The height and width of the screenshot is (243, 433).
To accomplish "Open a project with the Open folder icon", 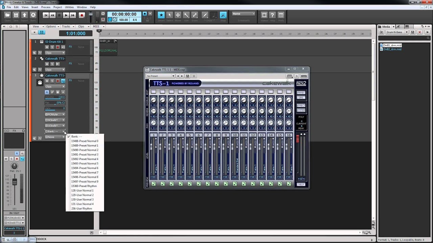I will point(7,15).
